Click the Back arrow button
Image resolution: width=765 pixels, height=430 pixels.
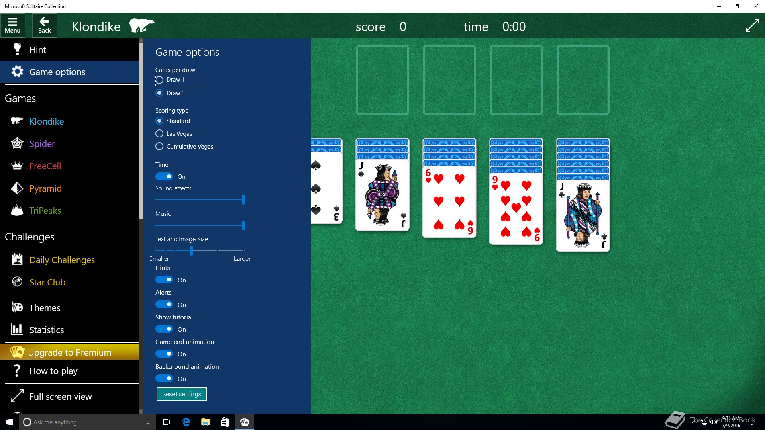[44, 25]
